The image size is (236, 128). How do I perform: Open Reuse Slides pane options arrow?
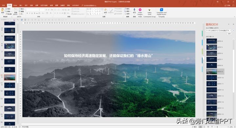[x=229, y=24]
